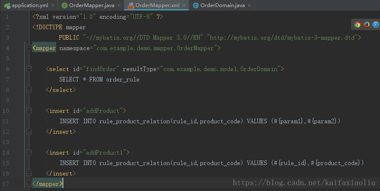Click the closing </mapper> tag
Screen dimensions: 380x191
coord(47,184)
